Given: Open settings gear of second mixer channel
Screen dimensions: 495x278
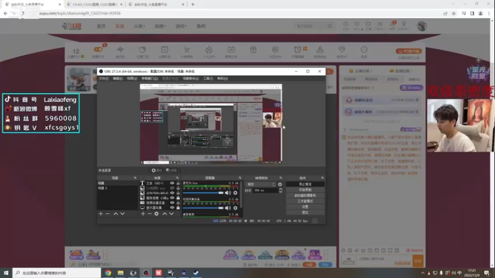Looking at the screenshot, I should click(x=235, y=208).
